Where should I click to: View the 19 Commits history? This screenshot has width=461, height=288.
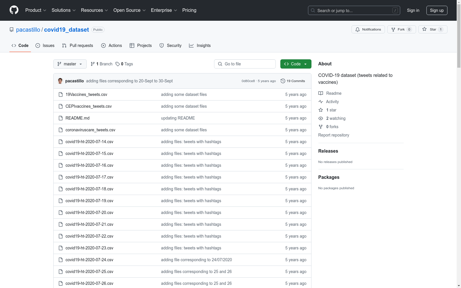point(293,81)
